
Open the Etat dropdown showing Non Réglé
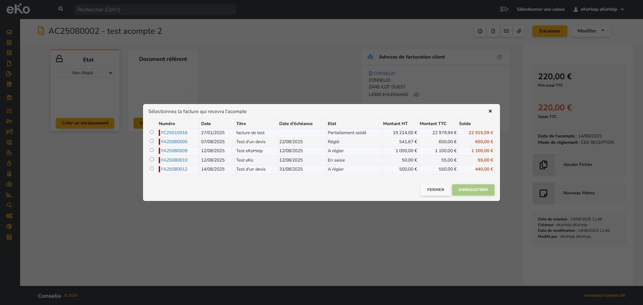click(x=85, y=73)
